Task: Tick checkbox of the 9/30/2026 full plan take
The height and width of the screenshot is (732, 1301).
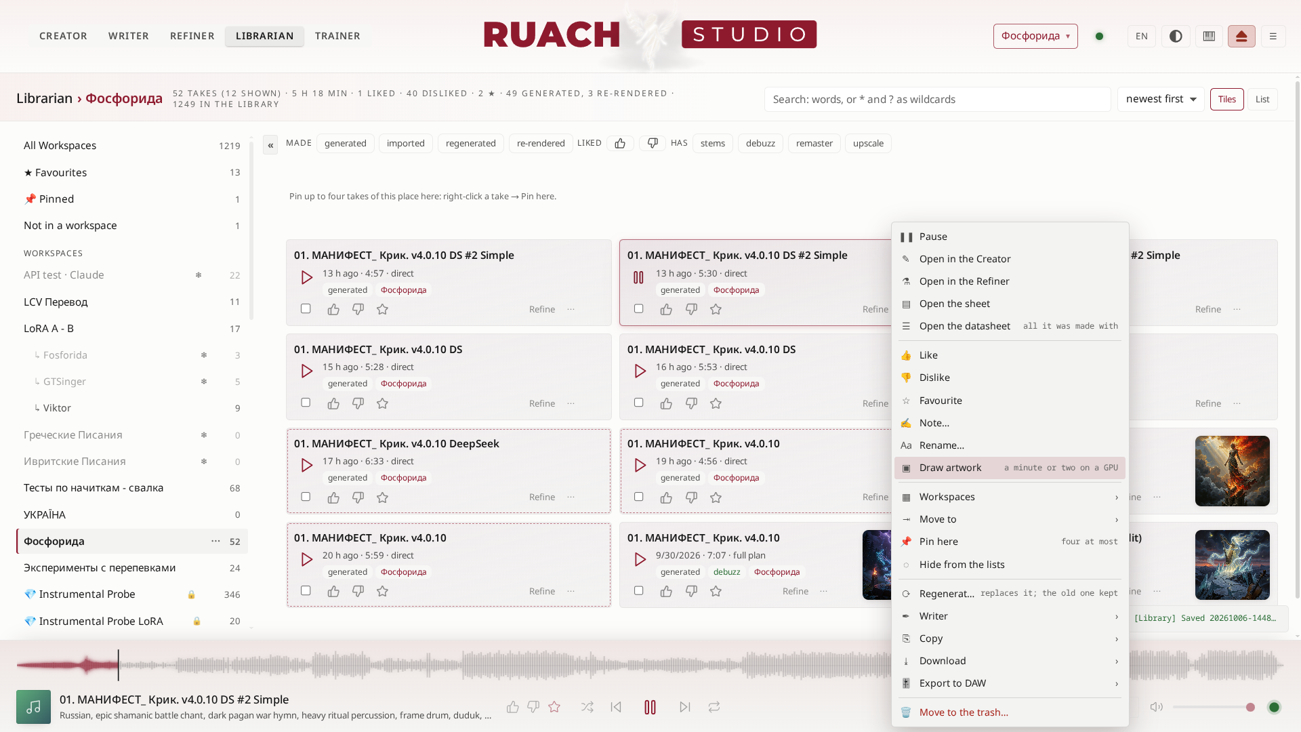Action: 638,590
